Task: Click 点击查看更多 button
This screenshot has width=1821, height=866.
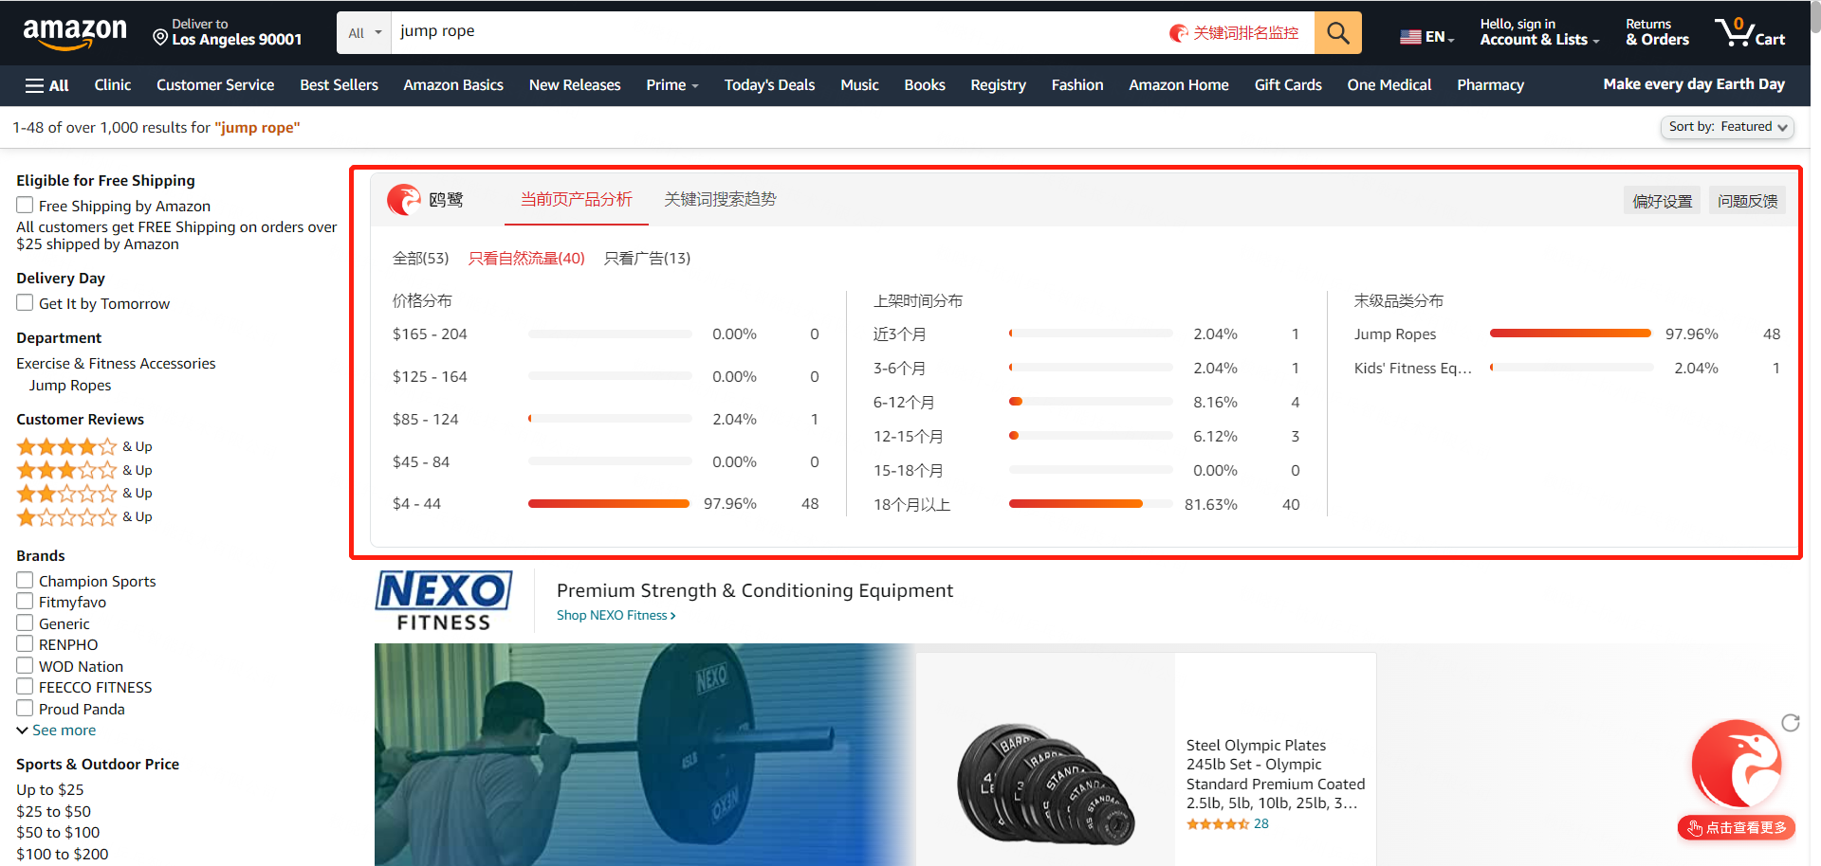Action: point(1737,827)
